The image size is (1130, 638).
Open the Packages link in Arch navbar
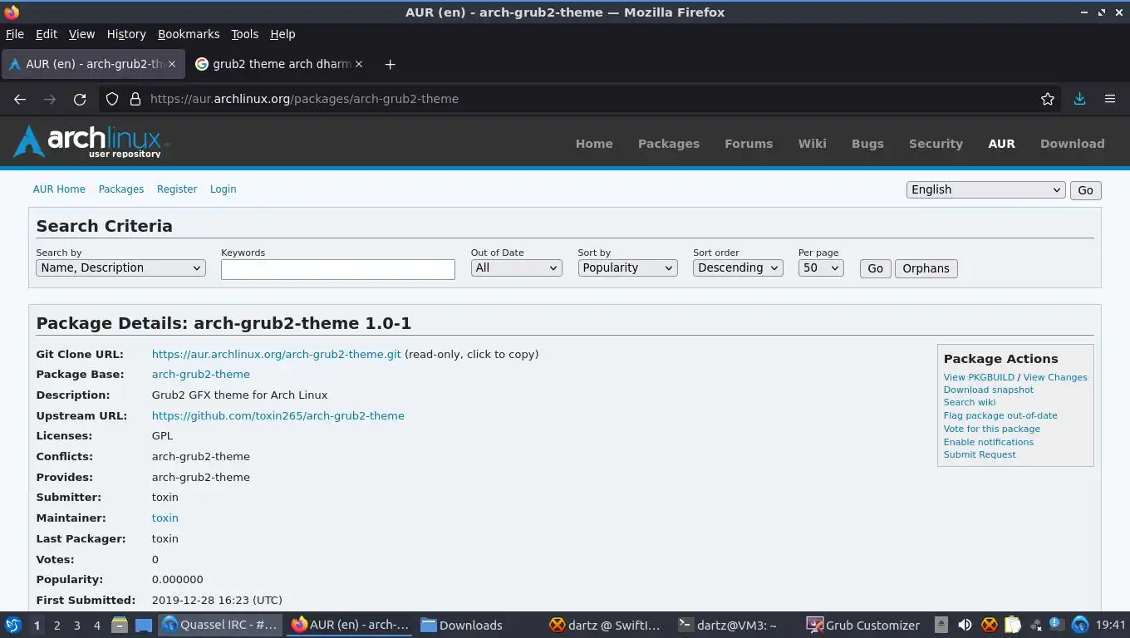click(669, 144)
